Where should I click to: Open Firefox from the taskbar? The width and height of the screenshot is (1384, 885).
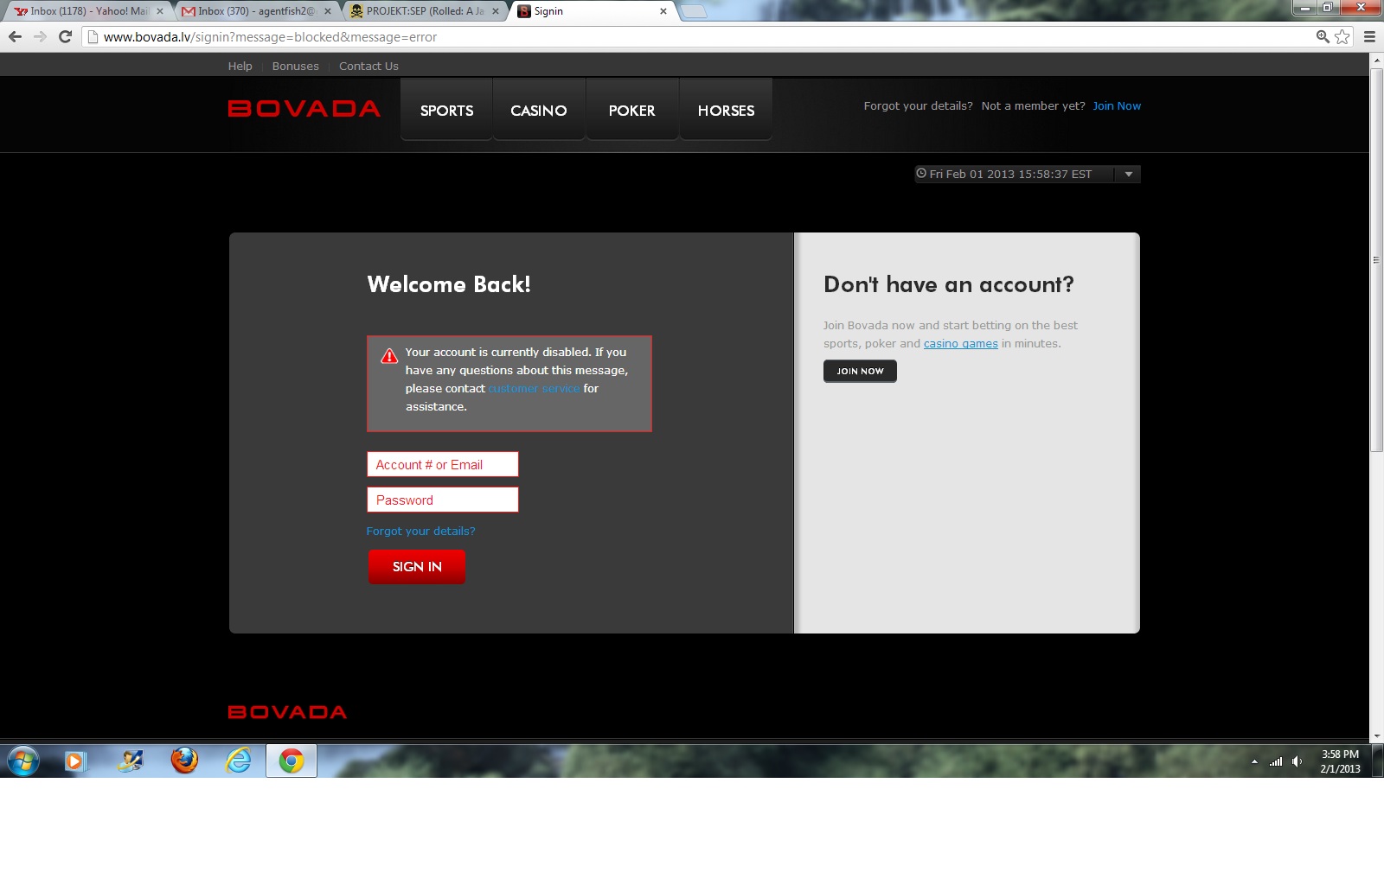tap(183, 761)
